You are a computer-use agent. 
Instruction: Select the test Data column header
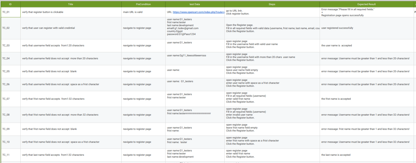tap(195, 4)
